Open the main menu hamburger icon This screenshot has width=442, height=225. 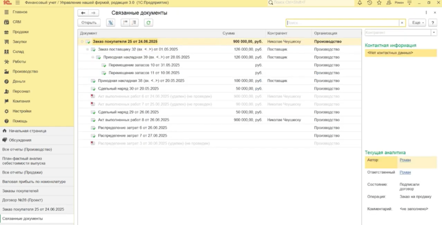click(18, 3)
